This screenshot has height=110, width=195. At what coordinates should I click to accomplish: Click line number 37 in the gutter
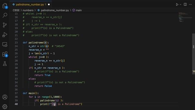coord(16,93)
